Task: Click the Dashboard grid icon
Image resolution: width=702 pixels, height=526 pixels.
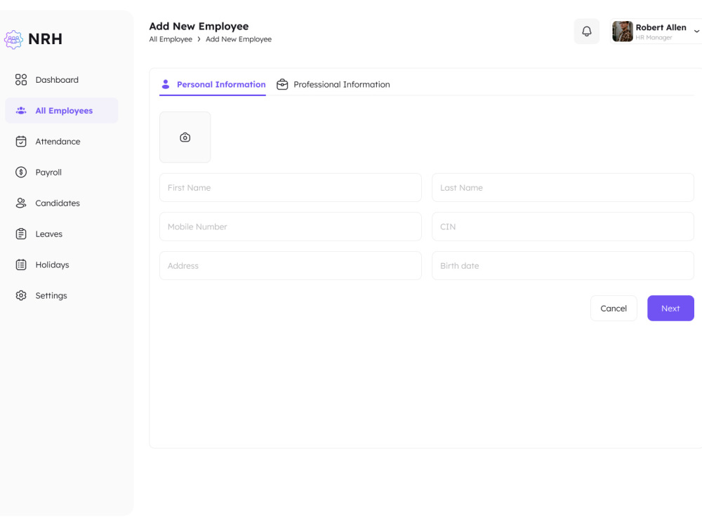Action: point(21,80)
